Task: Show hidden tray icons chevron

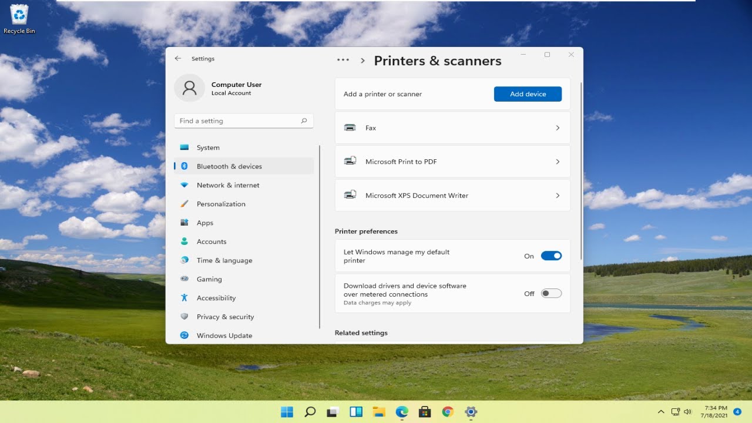Action: click(661, 412)
